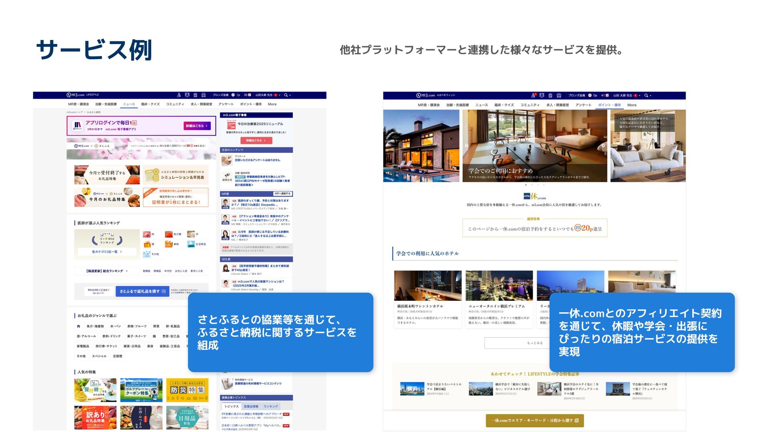Switch to the ランキング topics tab

click(x=270, y=406)
